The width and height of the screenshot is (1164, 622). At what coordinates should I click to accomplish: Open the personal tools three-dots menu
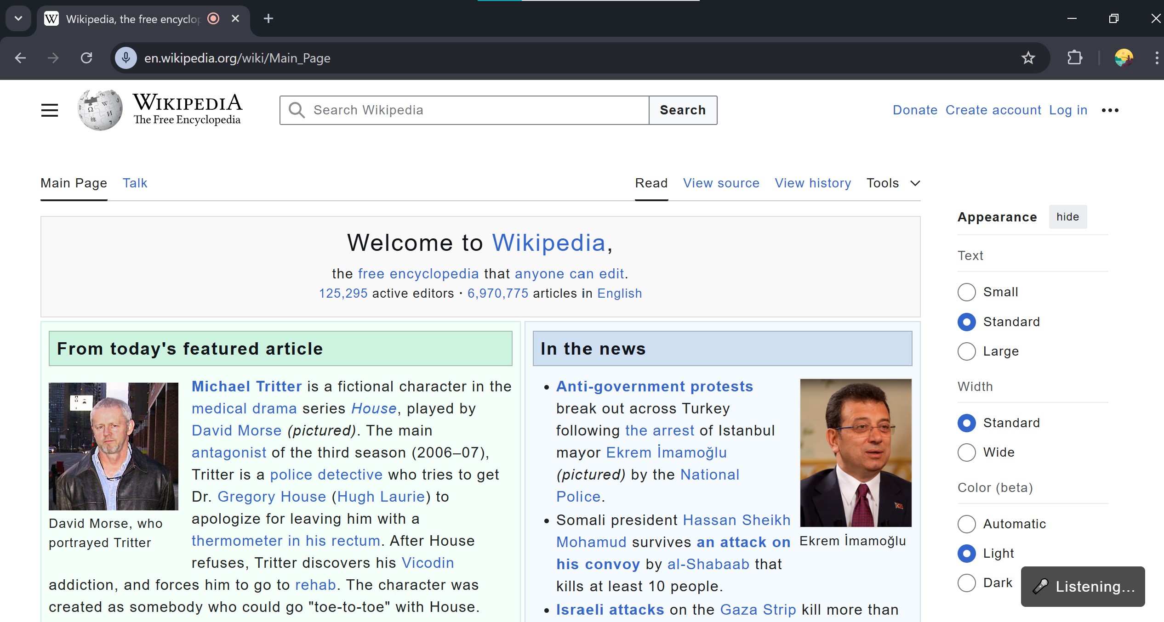tap(1110, 110)
